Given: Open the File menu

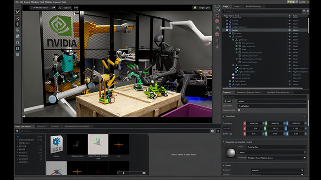Looking at the screenshot, I should point(17,2).
